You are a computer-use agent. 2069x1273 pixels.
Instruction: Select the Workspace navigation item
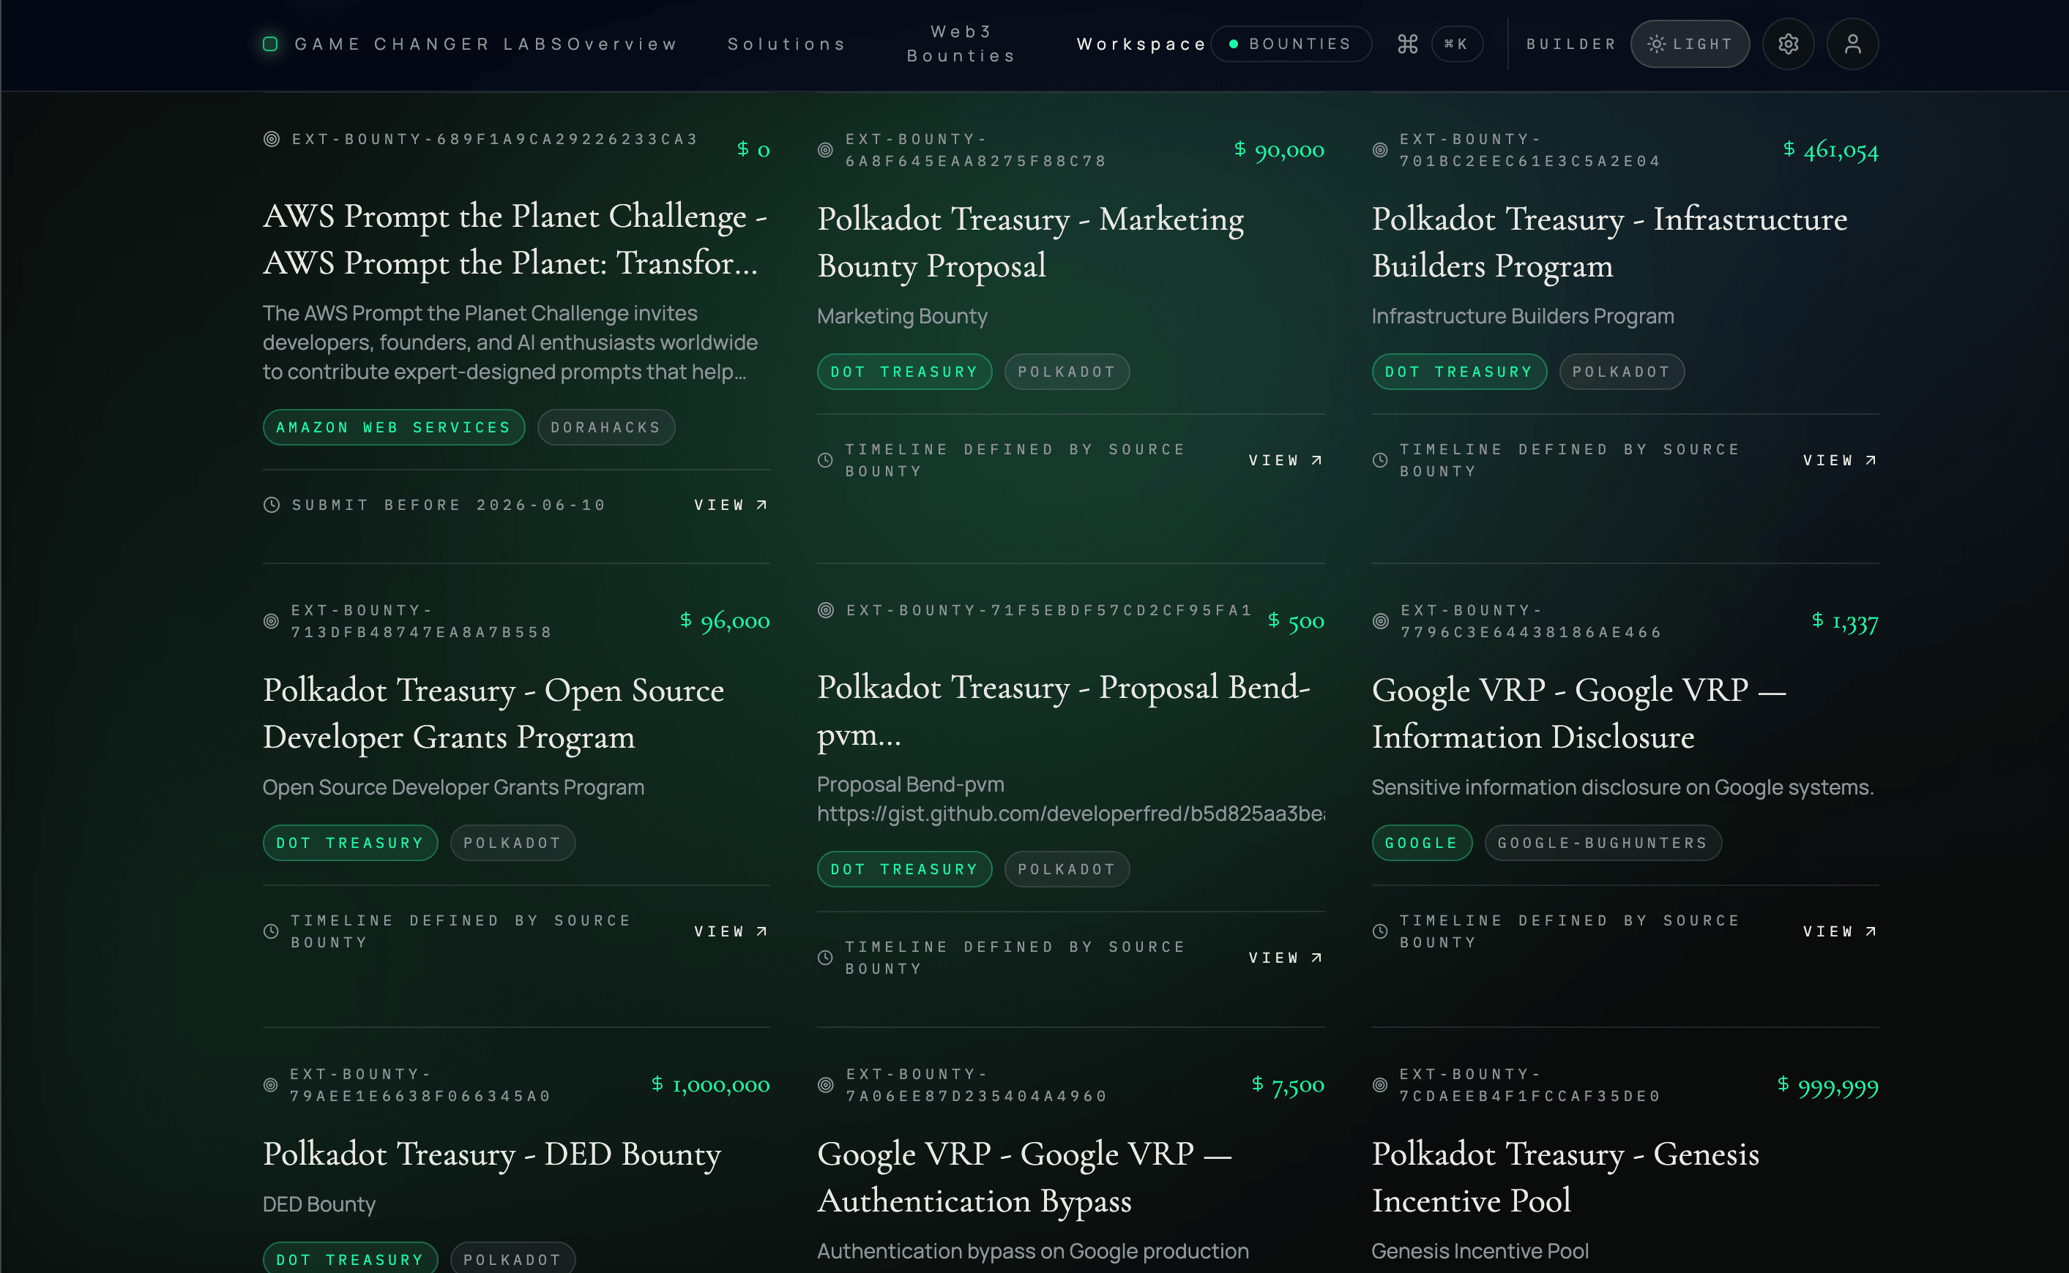coord(1141,44)
